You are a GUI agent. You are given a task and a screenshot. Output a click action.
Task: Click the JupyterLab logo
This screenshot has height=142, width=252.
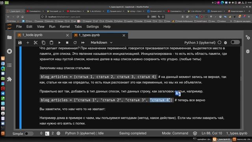pos(9,27)
